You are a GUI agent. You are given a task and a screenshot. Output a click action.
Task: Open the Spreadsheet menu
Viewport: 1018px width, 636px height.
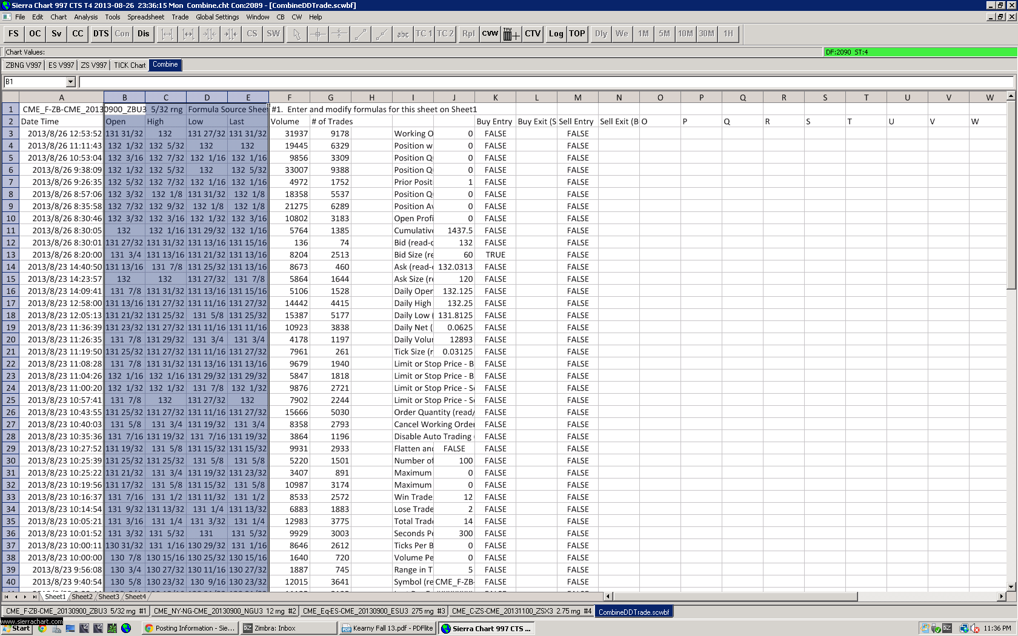pos(145,17)
